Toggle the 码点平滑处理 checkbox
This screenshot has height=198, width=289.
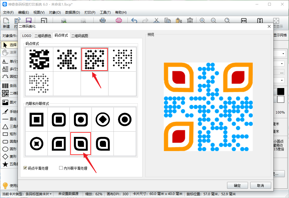pos(25,168)
